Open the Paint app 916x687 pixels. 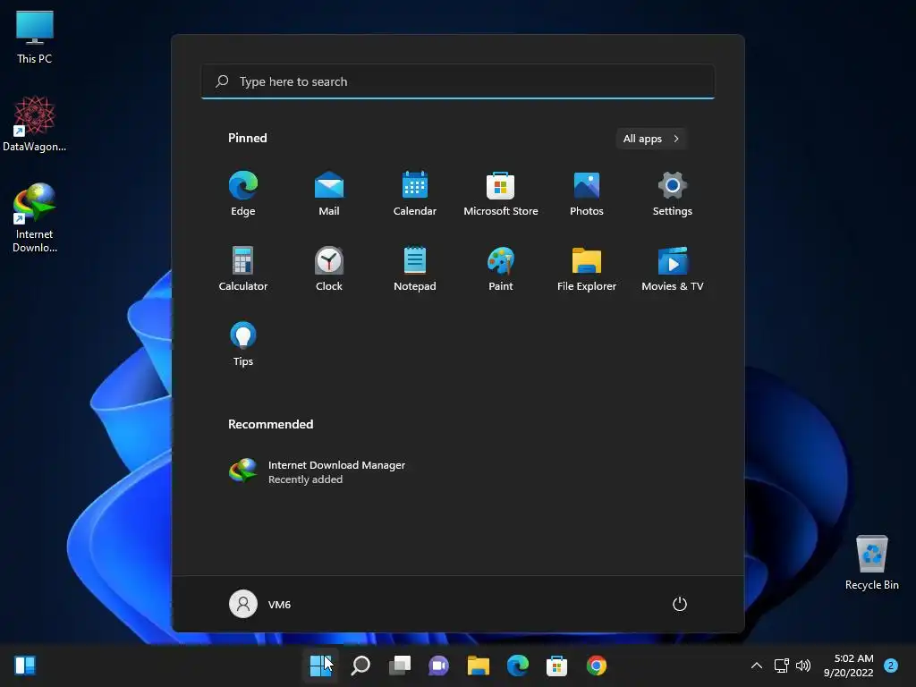coord(501,268)
